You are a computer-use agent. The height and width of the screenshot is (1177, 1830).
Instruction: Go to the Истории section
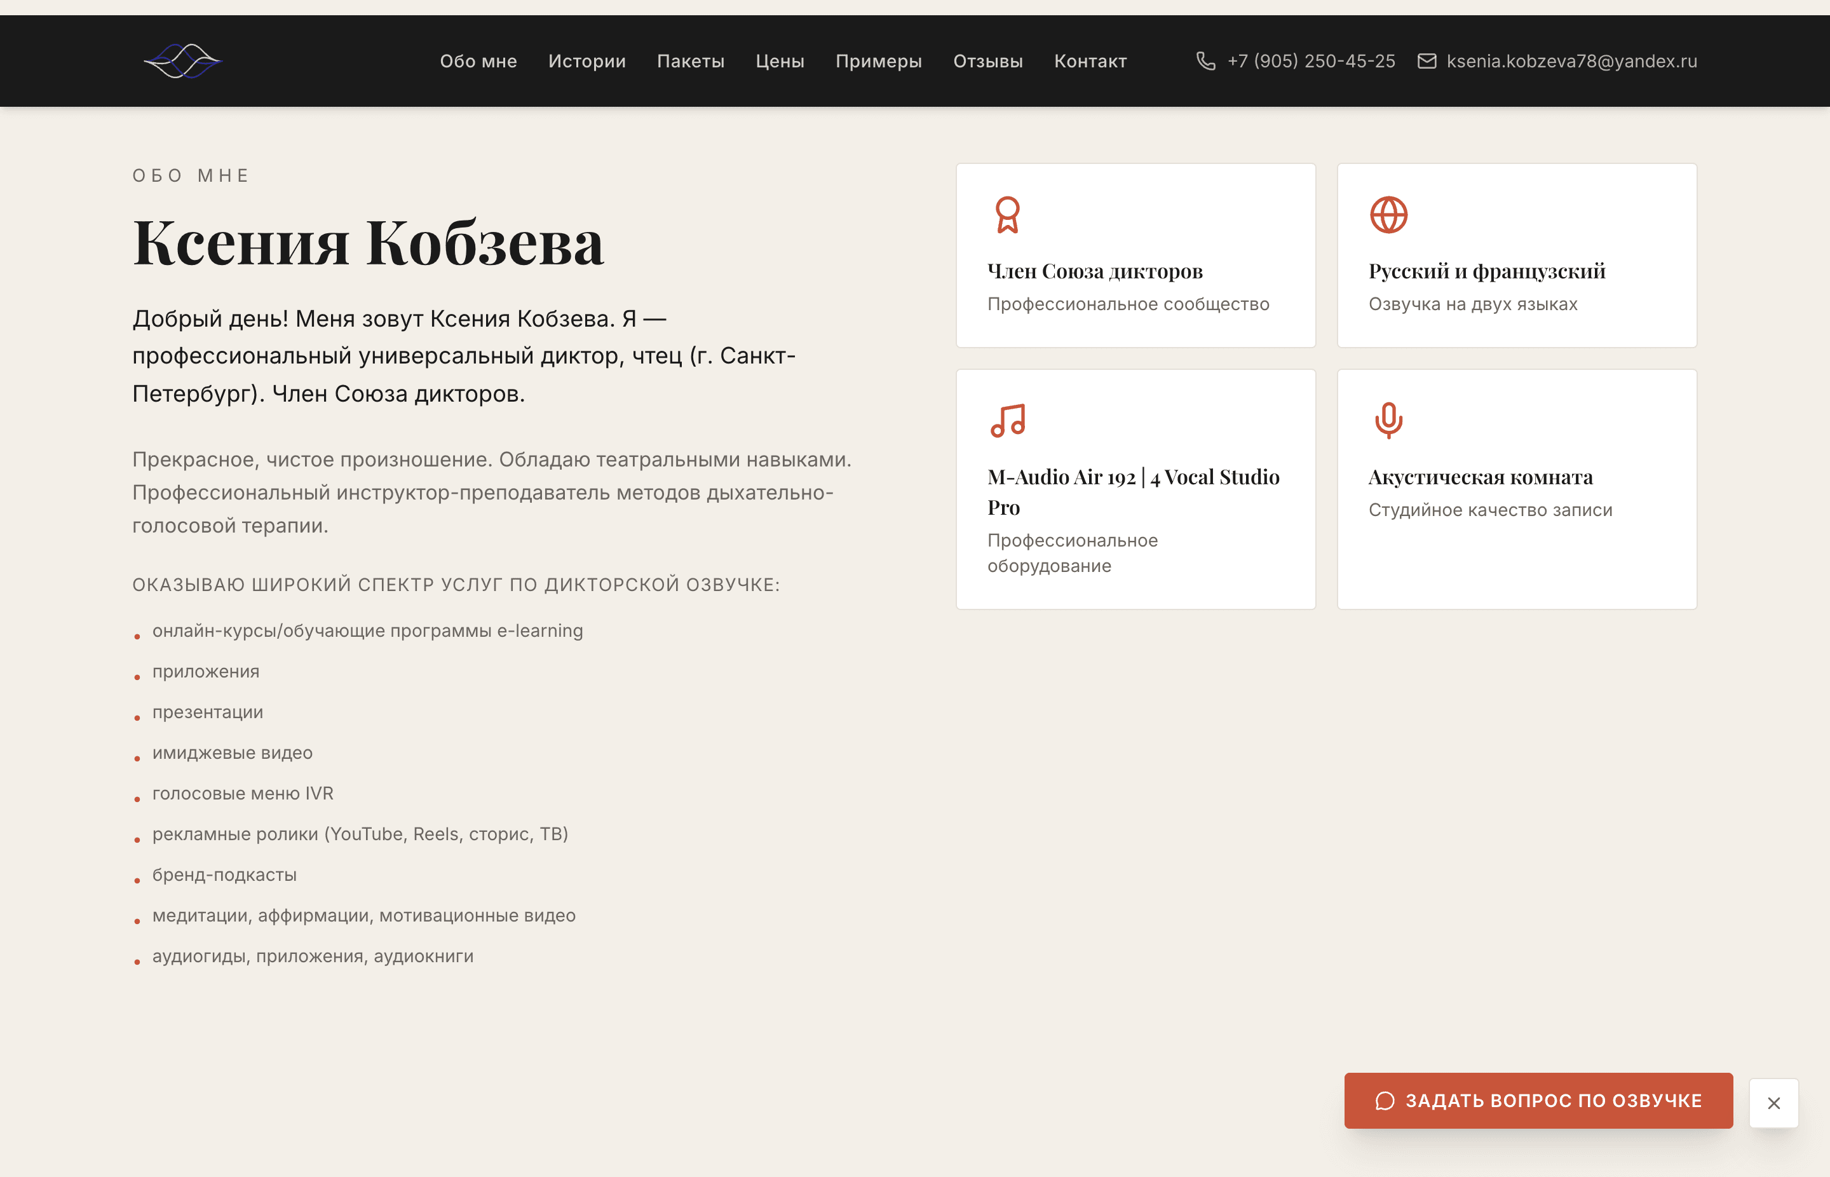click(x=587, y=61)
